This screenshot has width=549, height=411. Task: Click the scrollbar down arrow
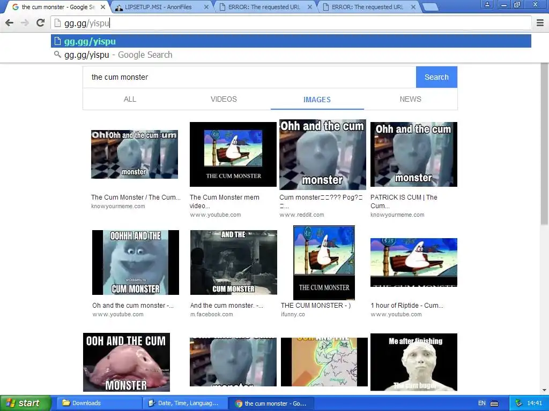click(545, 390)
